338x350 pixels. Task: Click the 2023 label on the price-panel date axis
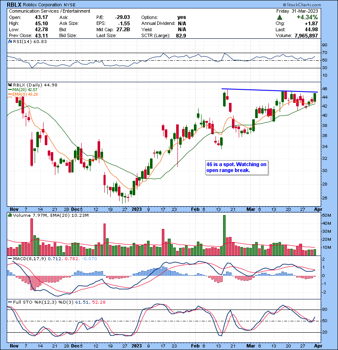136,209
